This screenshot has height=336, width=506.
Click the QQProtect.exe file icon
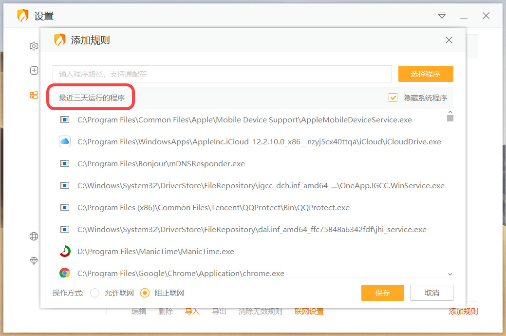[x=65, y=207]
